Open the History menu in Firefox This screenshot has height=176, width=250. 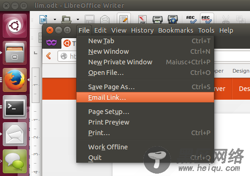(x=142, y=30)
